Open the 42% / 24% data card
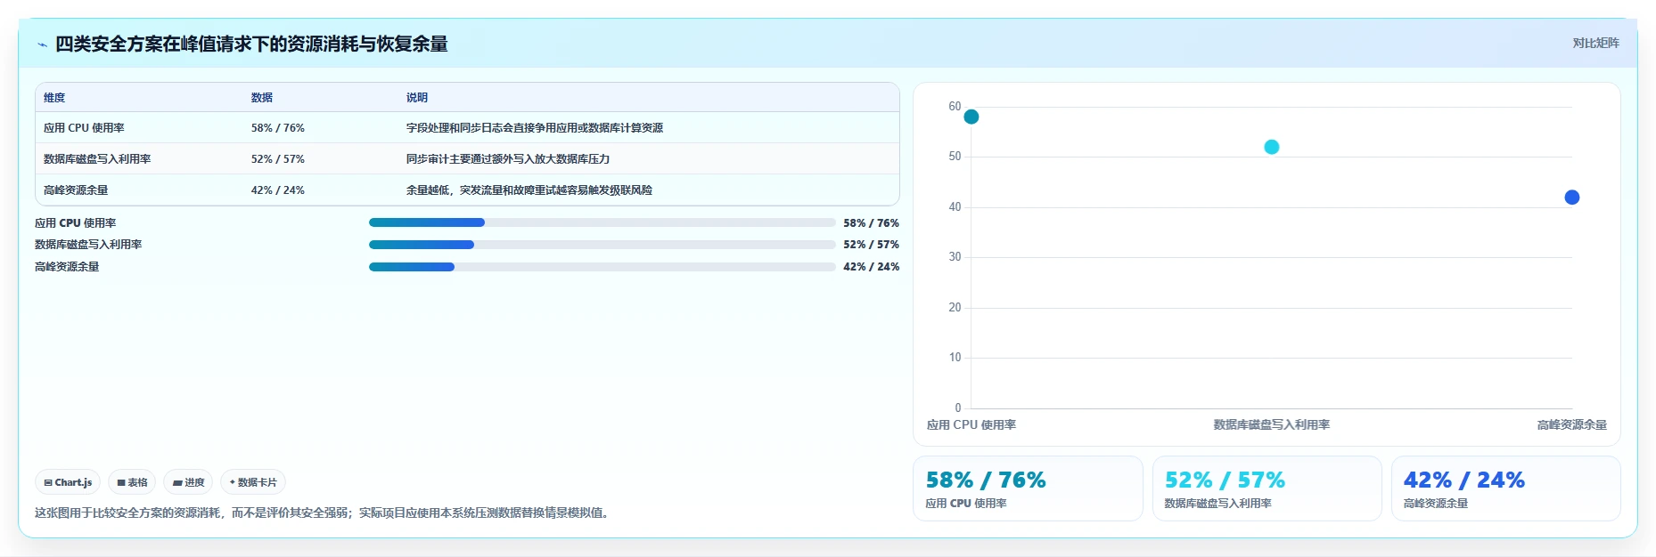This screenshot has width=1656, height=557. point(1506,488)
